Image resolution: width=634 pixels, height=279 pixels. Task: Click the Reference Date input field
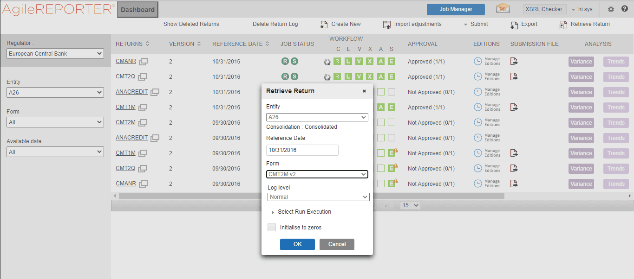coord(302,150)
